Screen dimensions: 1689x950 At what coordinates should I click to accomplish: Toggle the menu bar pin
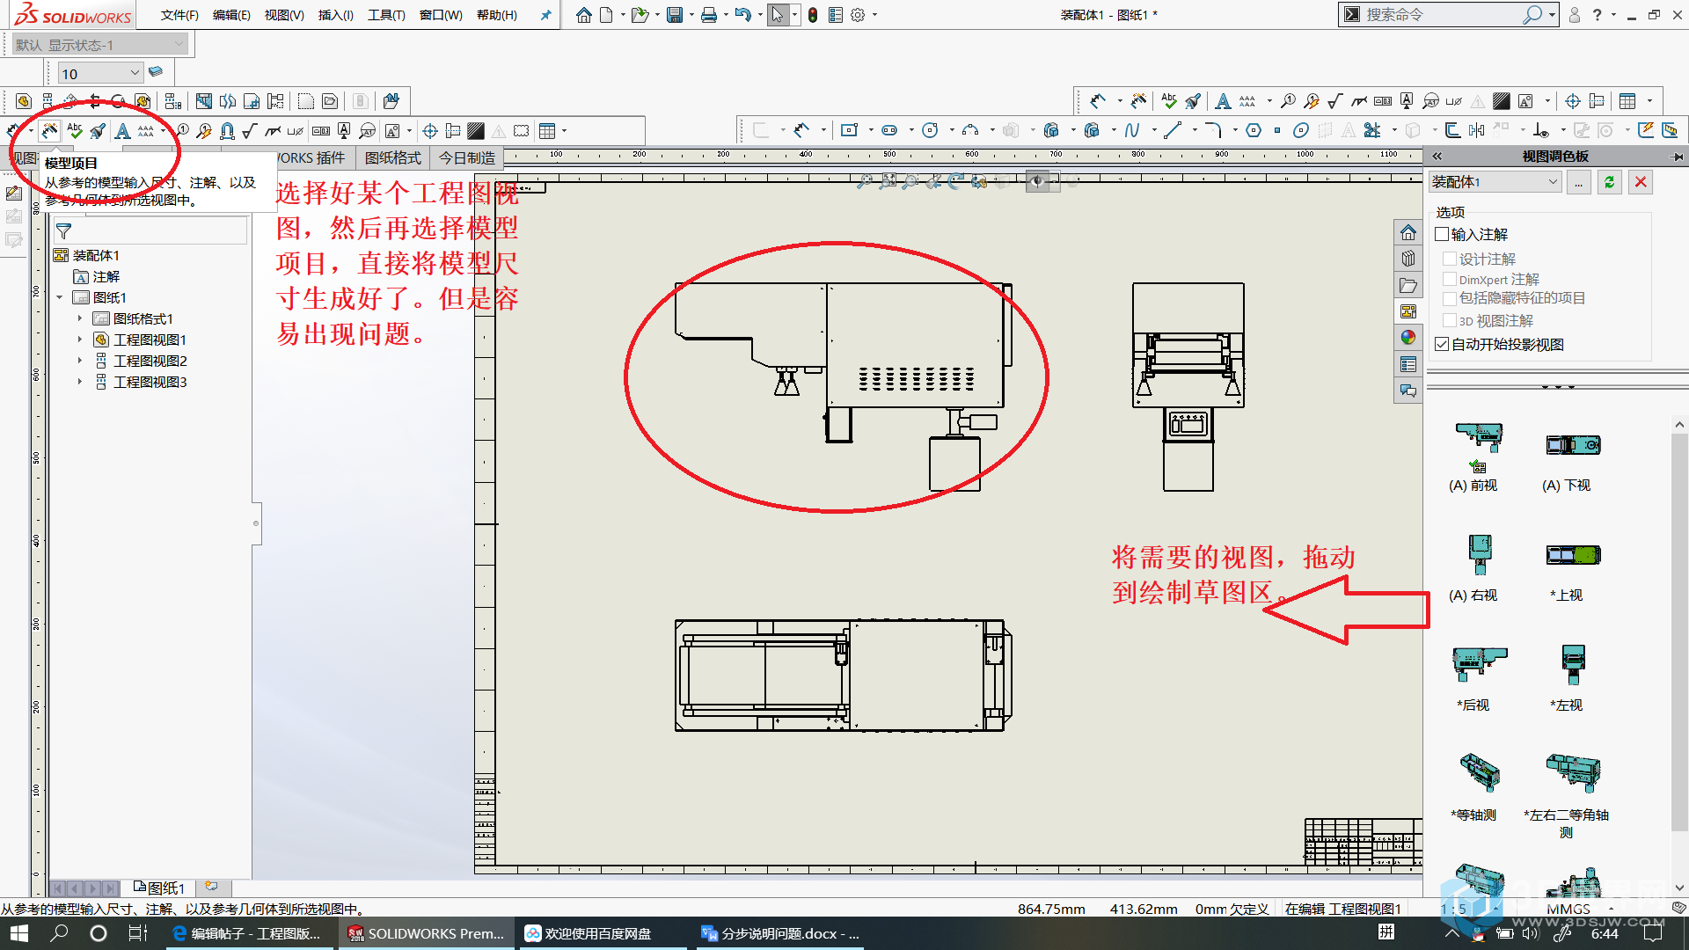[545, 15]
